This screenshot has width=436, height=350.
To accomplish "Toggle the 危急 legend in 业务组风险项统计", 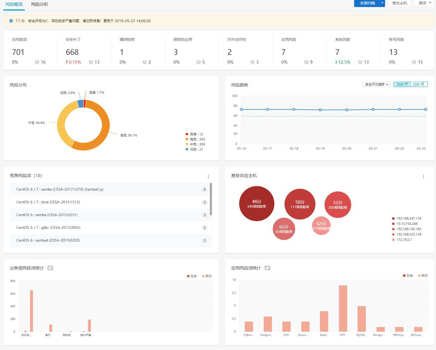I will 192,276.
